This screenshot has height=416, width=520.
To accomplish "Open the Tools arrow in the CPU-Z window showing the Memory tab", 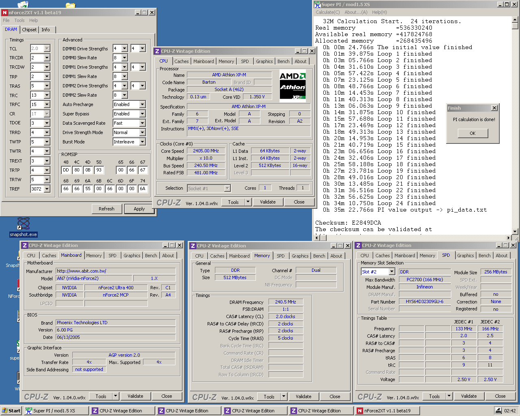I will click(284, 396).
